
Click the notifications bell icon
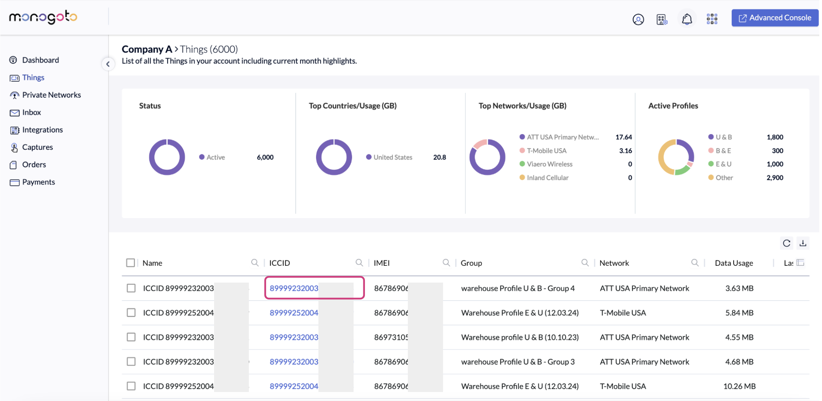point(687,19)
